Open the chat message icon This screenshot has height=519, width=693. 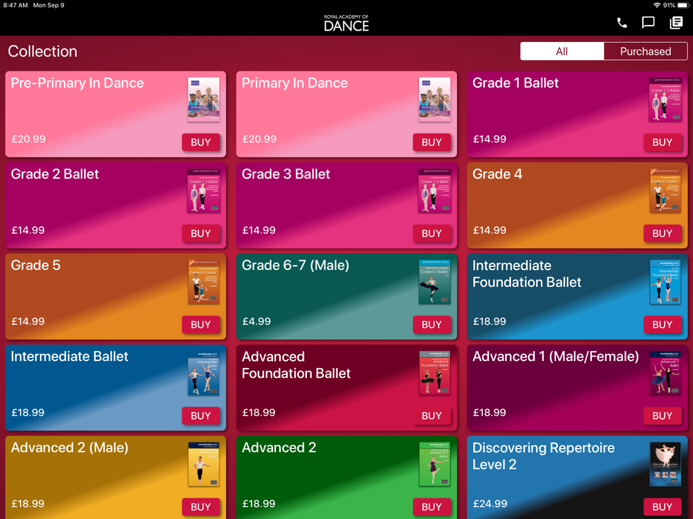648,23
